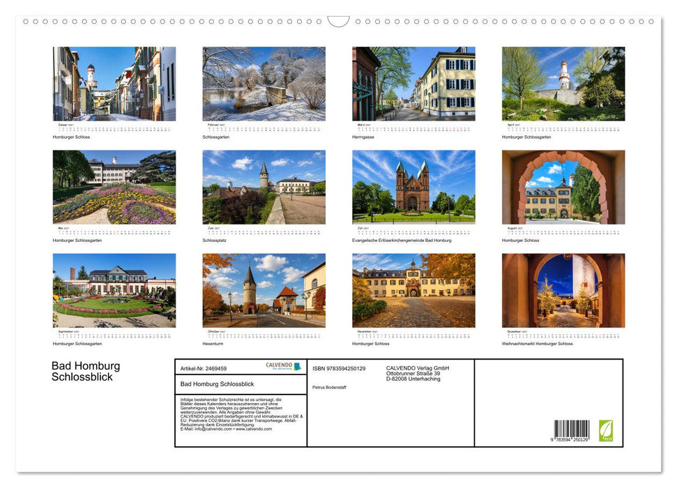677x488 pixels.
Task: Click the spiral binding hanger notch at top
Action: (x=338, y=22)
